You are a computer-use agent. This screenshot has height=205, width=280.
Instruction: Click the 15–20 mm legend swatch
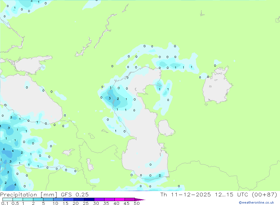click(69, 199)
